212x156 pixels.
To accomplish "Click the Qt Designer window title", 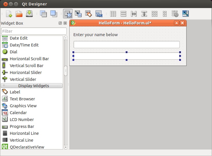I will pos(34,4).
